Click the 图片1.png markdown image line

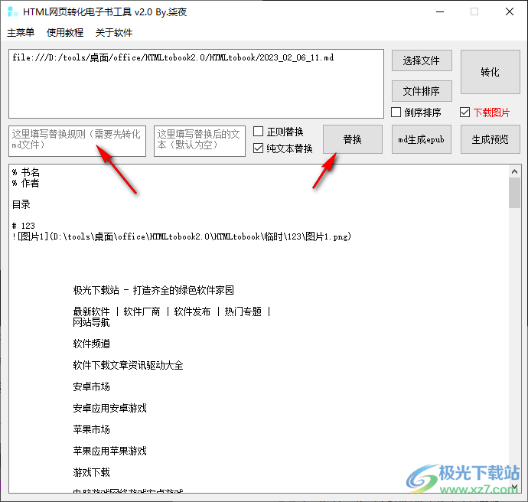pyautogui.click(x=181, y=236)
